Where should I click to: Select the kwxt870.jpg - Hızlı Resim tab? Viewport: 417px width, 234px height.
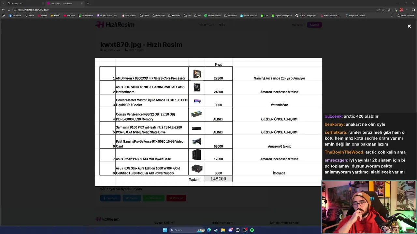coord(64,3)
